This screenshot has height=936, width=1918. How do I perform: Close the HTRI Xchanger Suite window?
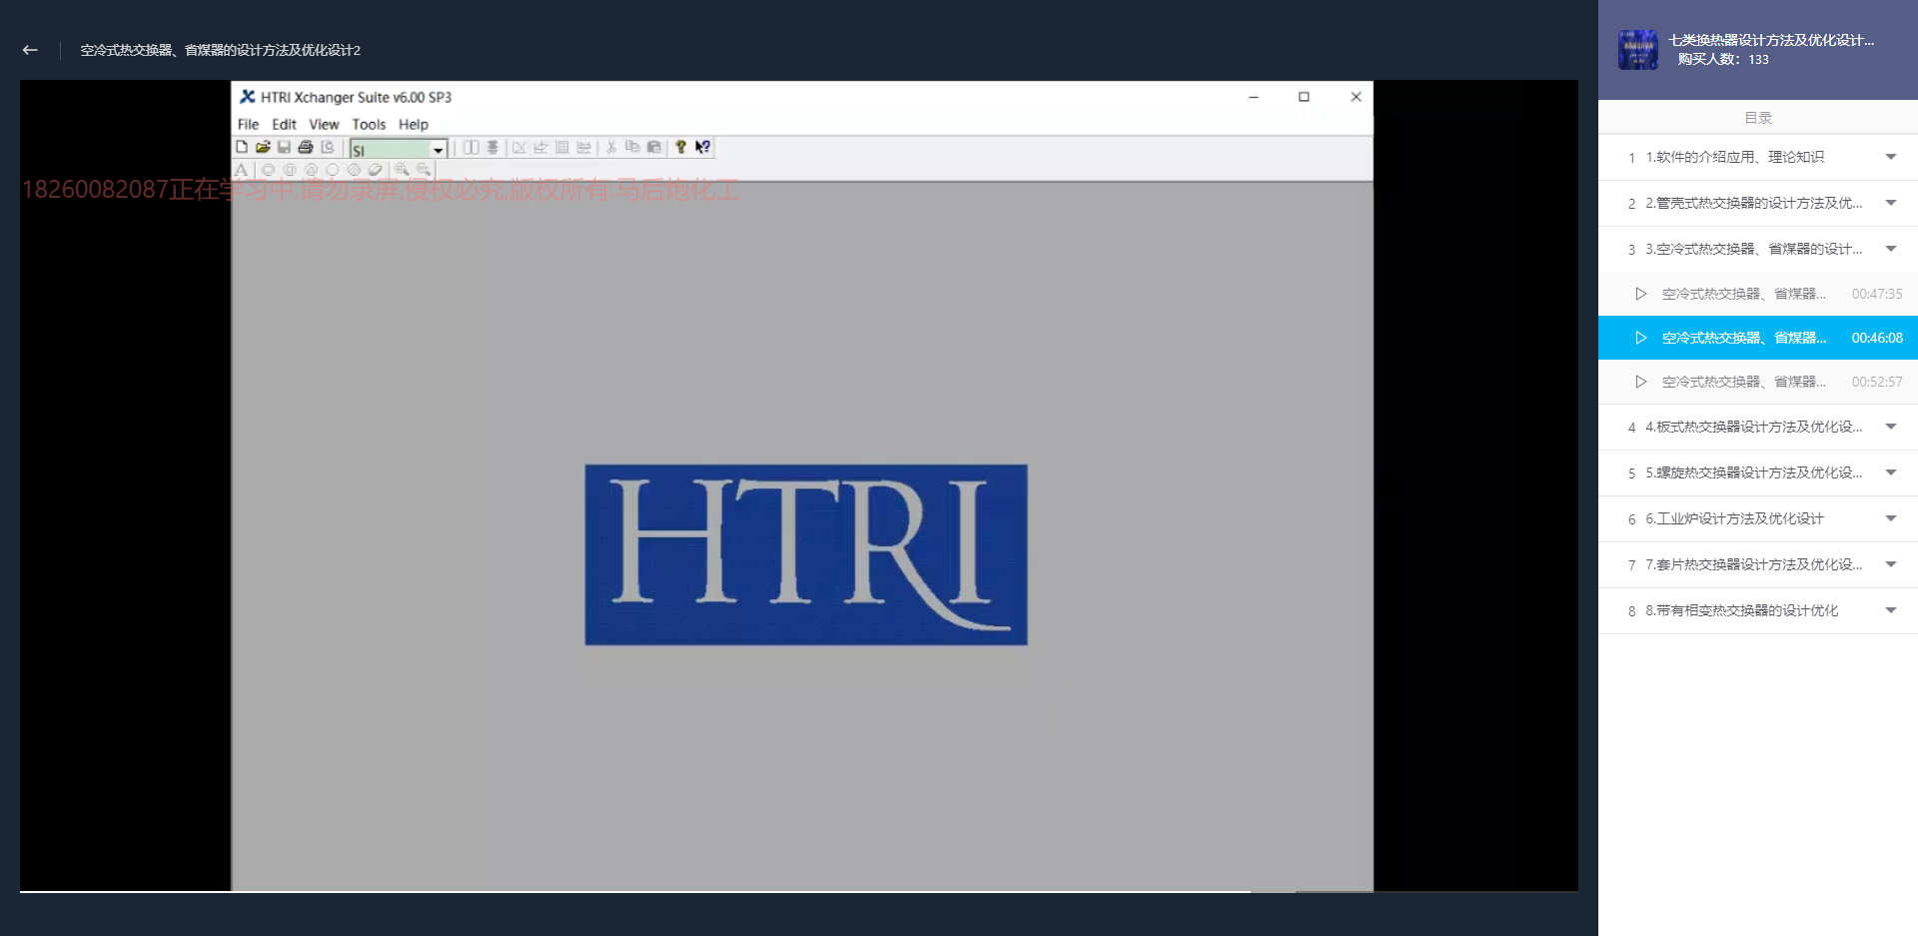(x=1356, y=97)
